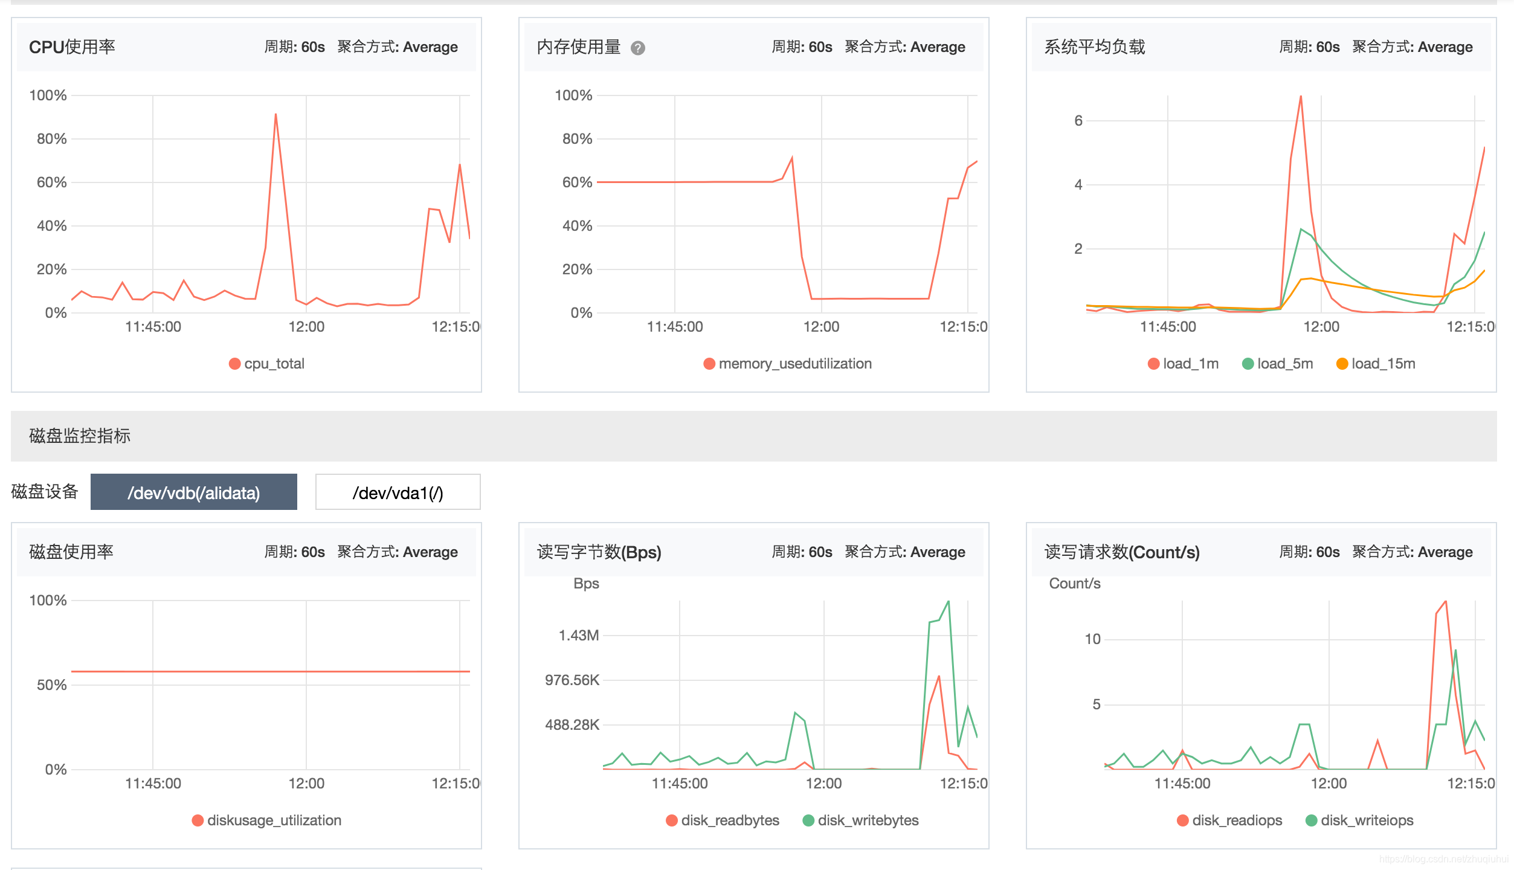Image resolution: width=1514 pixels, height=870 pixels.
Task: Toggle the load_15m orange legend dot
Action: pos(1342,364)
